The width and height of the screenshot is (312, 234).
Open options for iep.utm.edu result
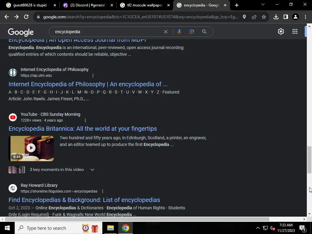click(x=93, y=76)
